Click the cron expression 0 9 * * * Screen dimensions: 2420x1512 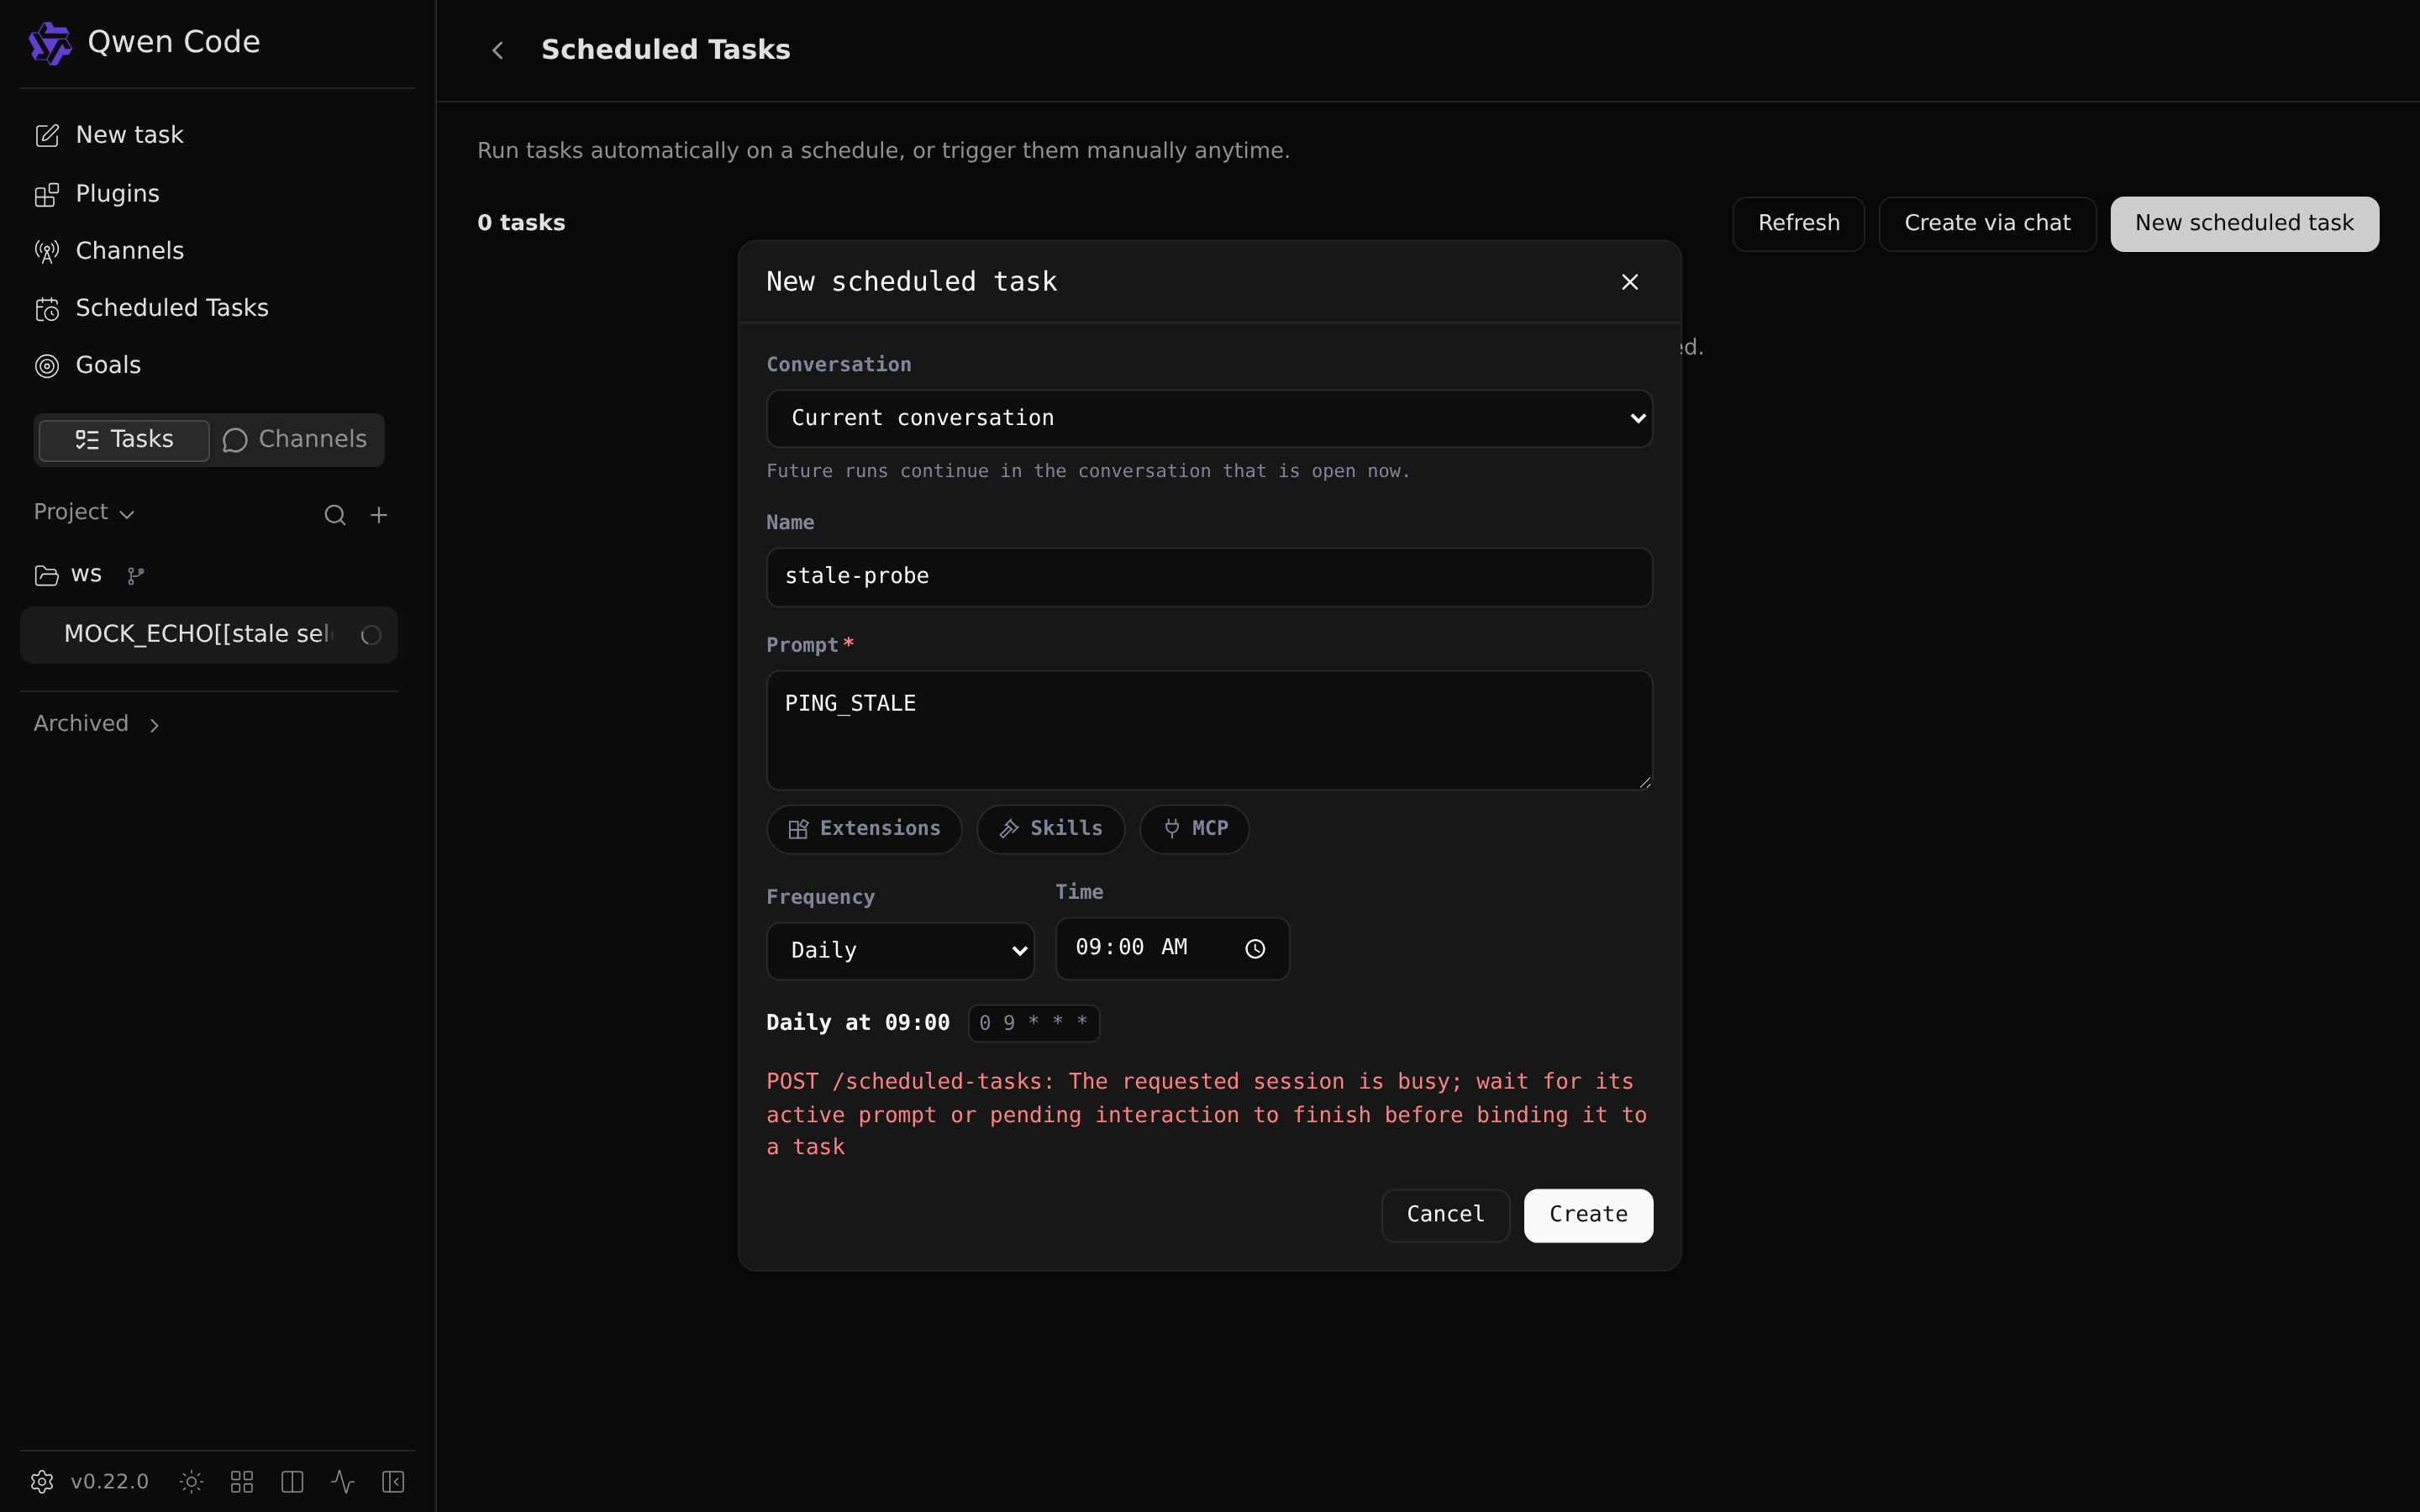pos(1034,1023)
